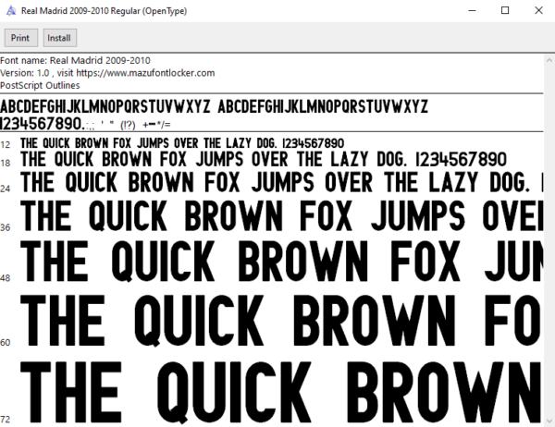
Task: Click the vertical scrollbar track
Action: pos(549,240)
